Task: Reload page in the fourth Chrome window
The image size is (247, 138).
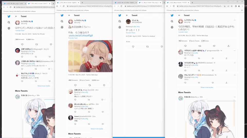Action: 174,6
